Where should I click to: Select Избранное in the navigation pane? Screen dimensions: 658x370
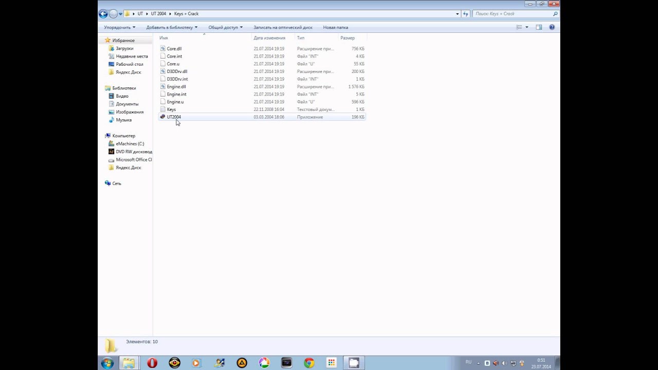[x=123, y=41]
